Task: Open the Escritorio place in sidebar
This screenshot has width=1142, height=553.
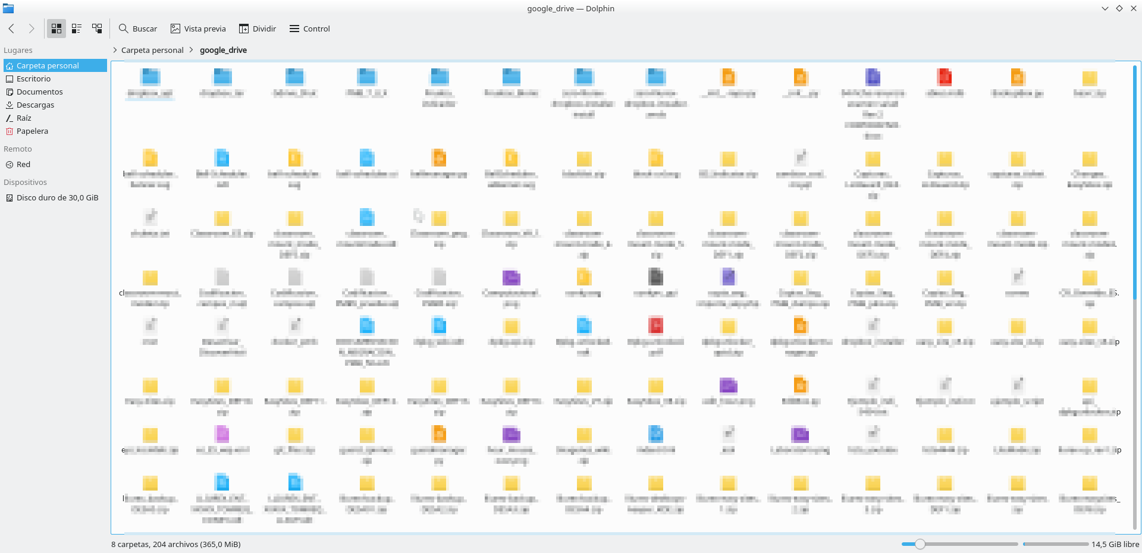Action: coord(33,78)
